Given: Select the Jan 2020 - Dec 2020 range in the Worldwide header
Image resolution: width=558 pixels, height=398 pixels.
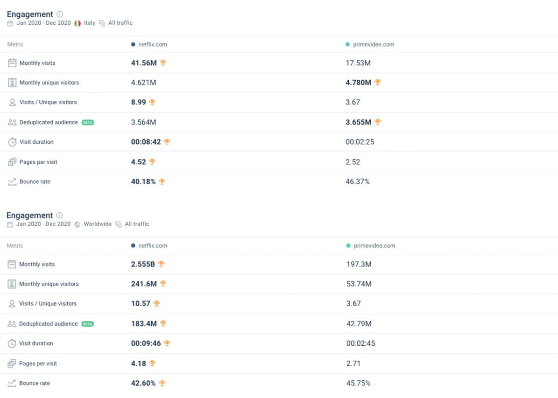Looking at the screenshot, I should click(43, 224).
